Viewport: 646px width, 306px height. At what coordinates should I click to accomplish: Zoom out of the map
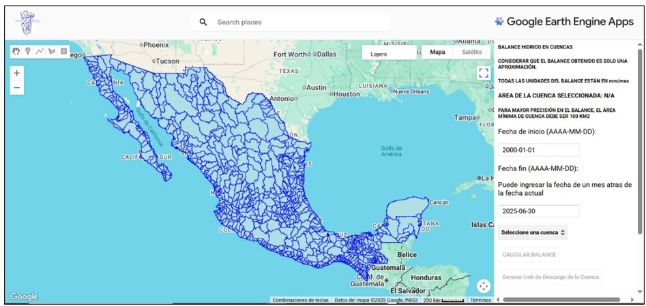click(x=17, y=87)
